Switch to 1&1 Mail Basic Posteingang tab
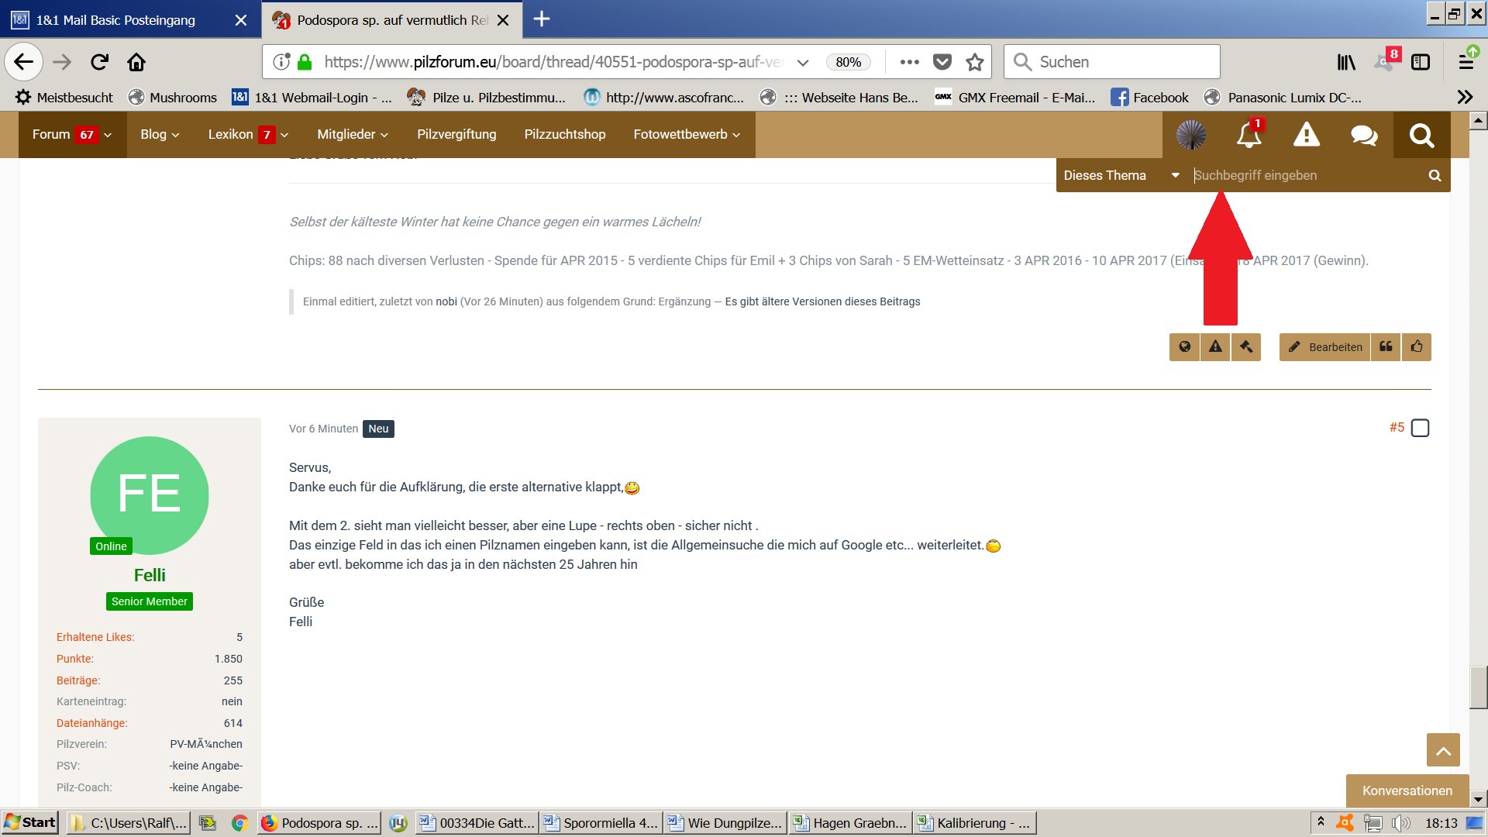 coord(116,20)
